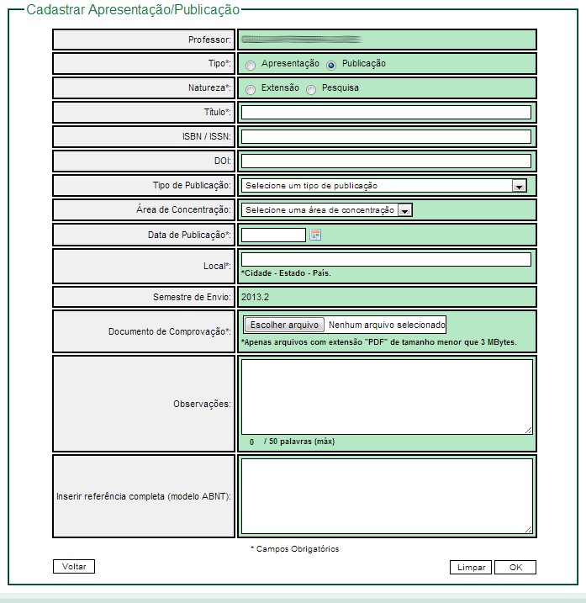Click the '* Campos Obrigatórios' note

click(x=294, y=549)
